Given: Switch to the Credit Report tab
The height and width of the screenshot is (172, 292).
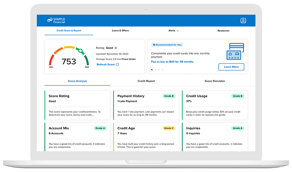Looking at the screenshot, I should 146,81.
